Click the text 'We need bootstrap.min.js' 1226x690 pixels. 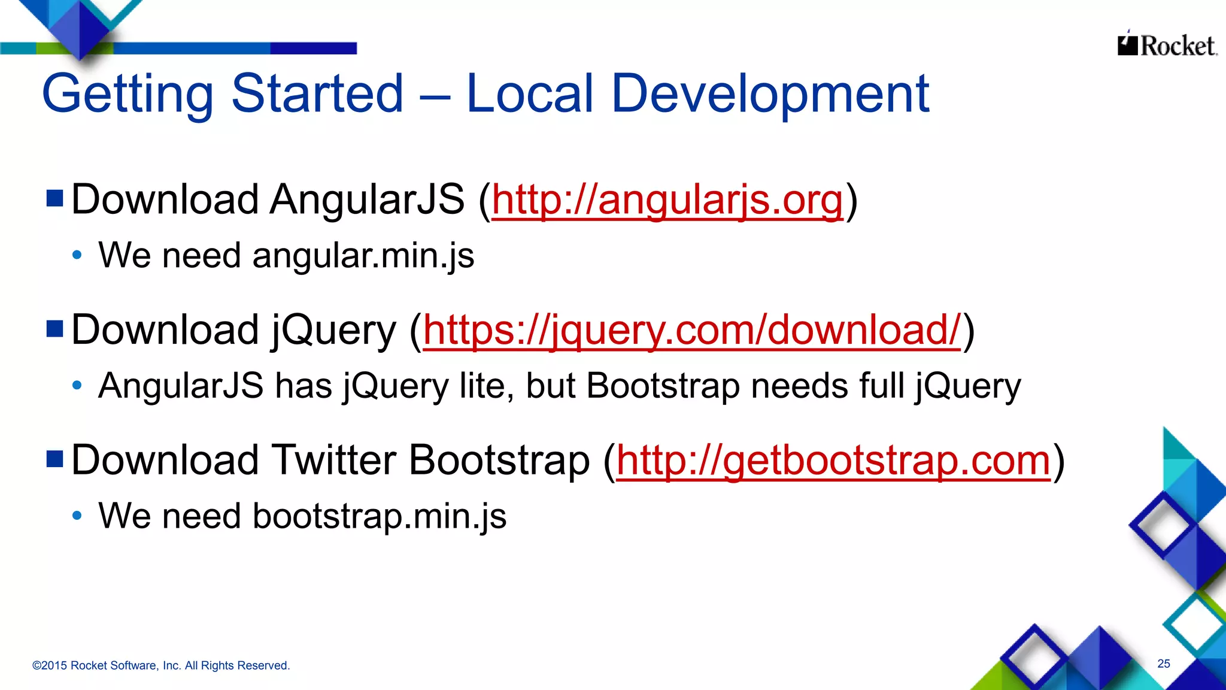(x=302, y=516)
